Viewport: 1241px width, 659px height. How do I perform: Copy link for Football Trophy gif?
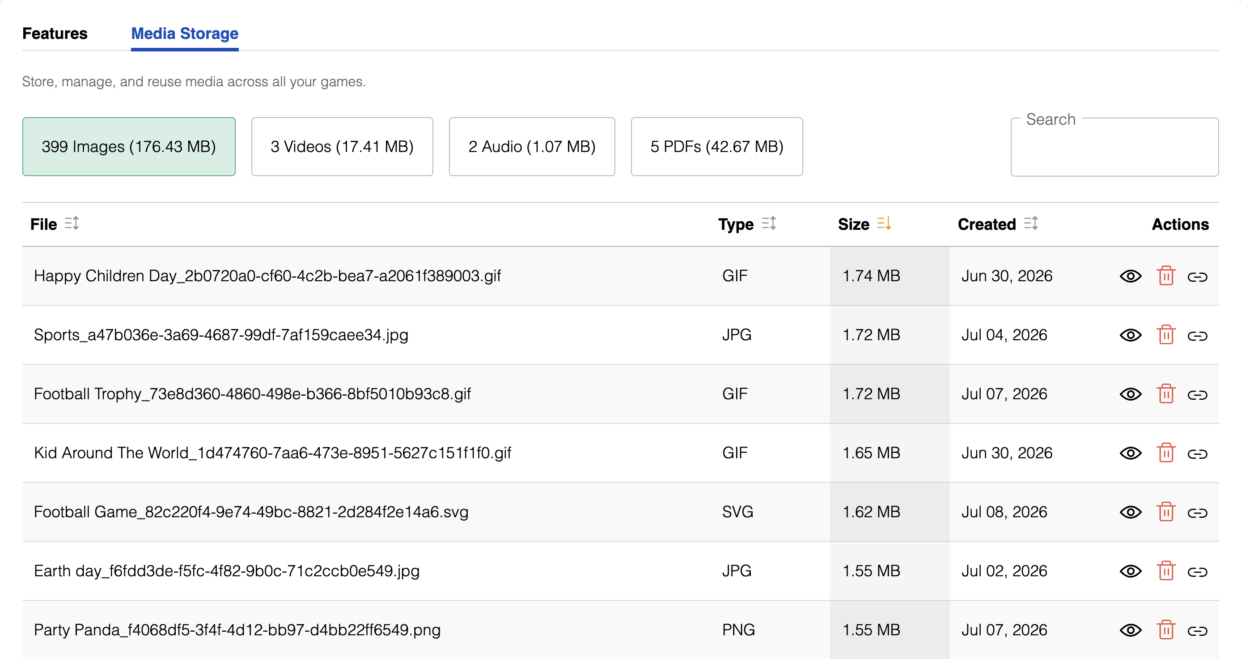click(x=1197, y=394)
